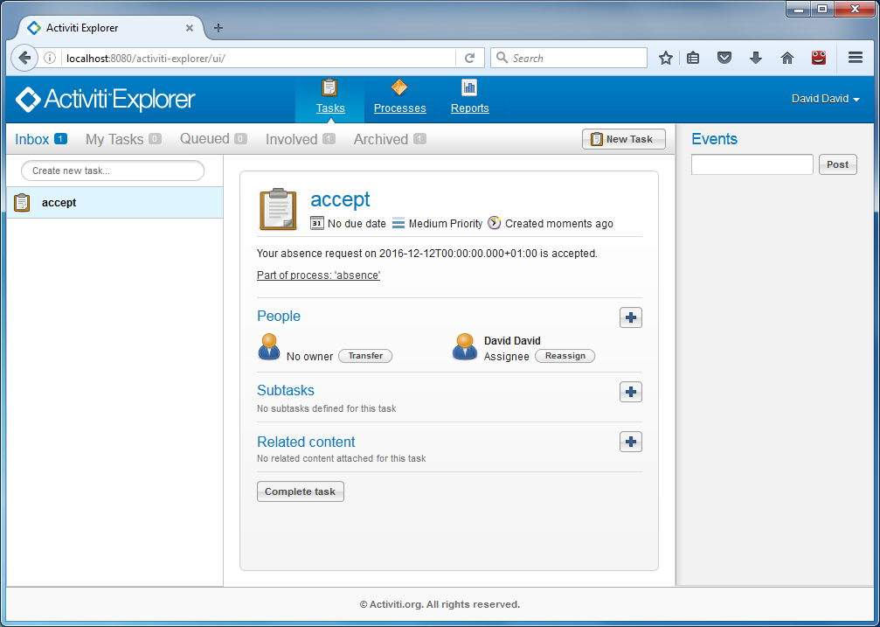Open the Firefox downloads arrow icon

point(756,58)
